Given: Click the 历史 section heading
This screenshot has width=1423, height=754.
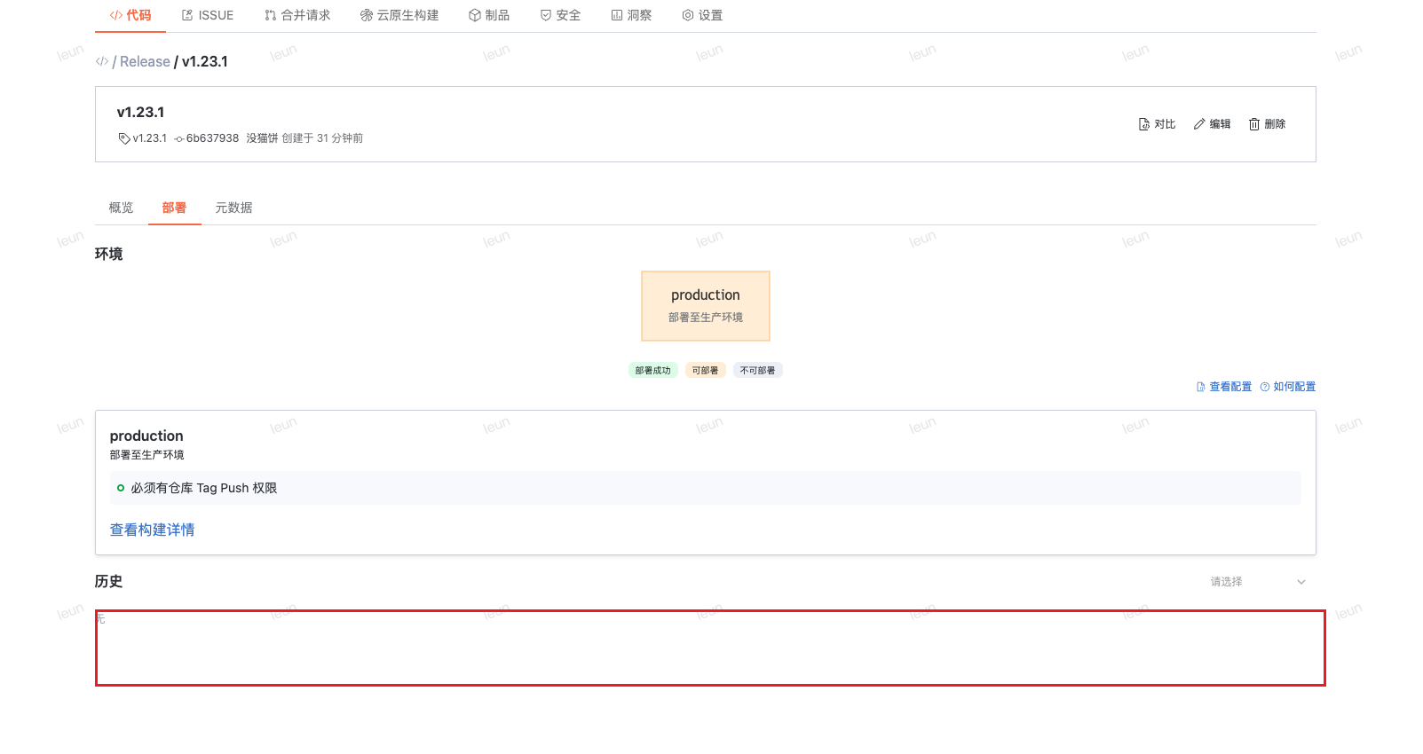Looking at the screenshot, I should pos(108,581).
